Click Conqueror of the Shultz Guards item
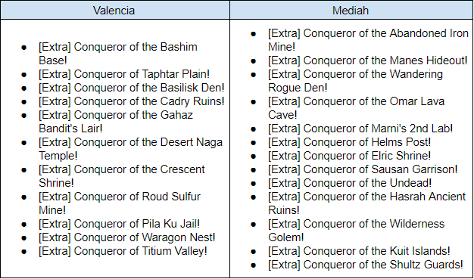The width and height of the screenshot is (474, 279). coord(366,265)
